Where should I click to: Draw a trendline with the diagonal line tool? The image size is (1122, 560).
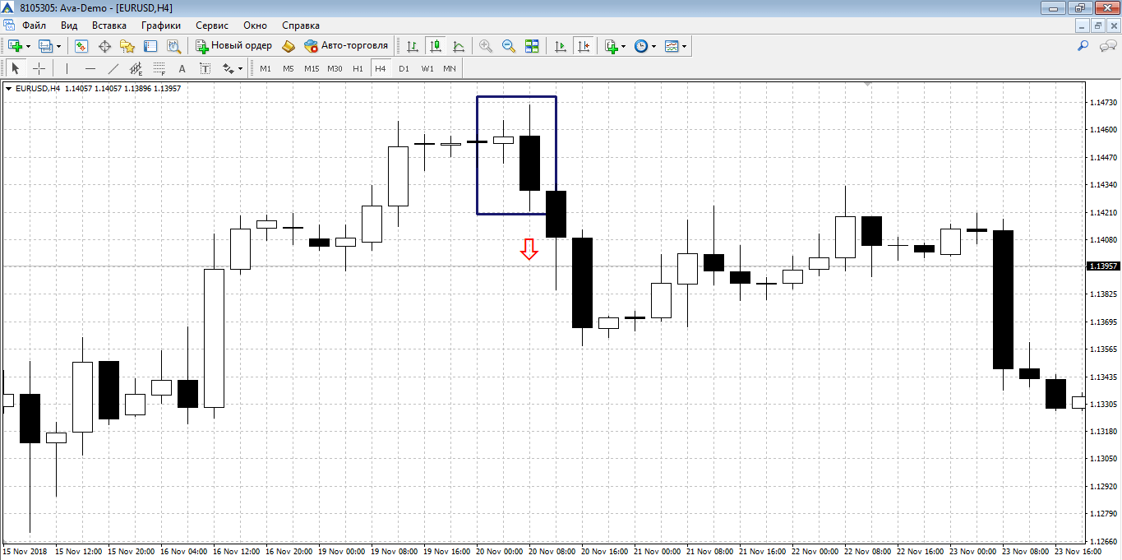pyautogui.click(x=113, y=68)
